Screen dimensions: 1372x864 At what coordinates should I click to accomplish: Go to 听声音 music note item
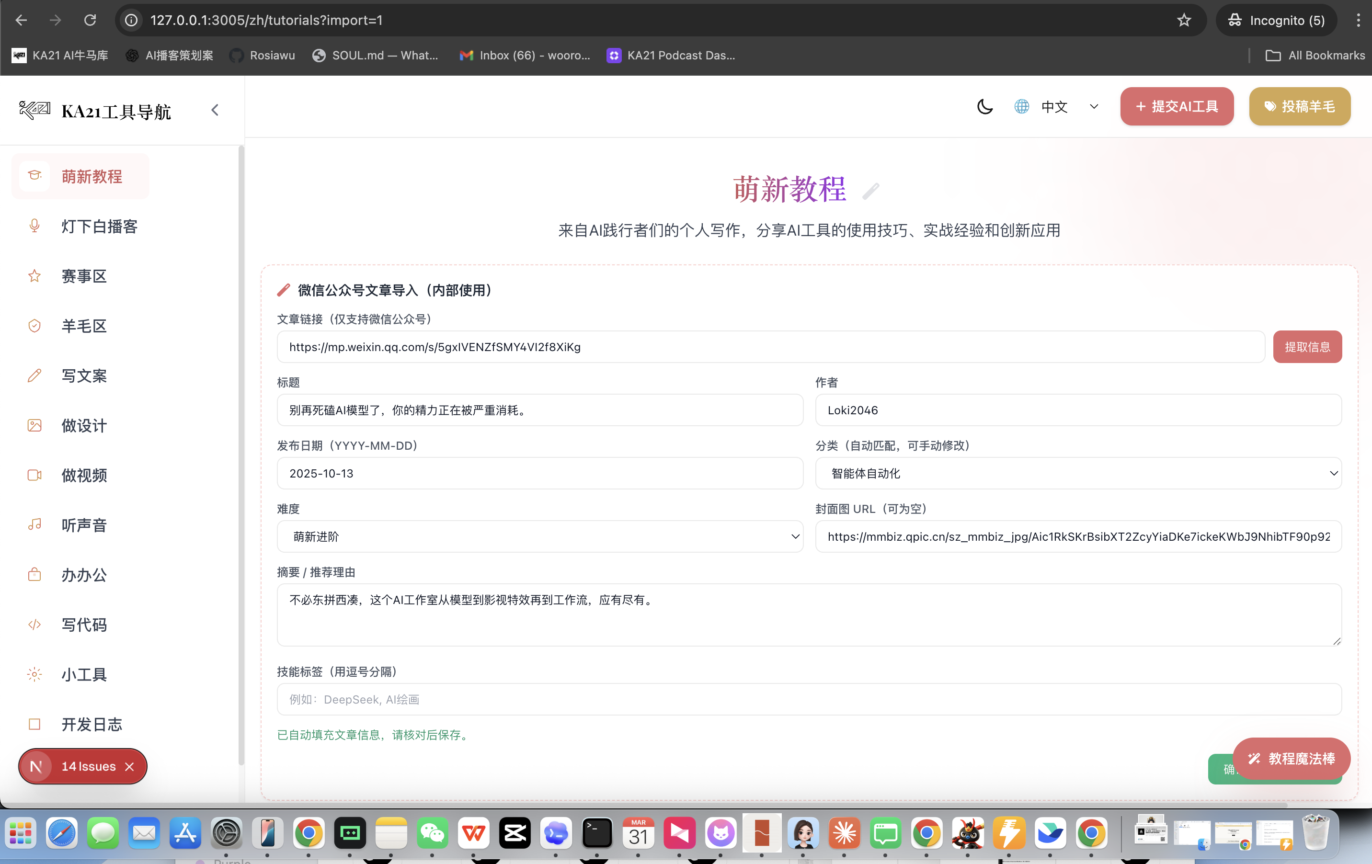84,525
